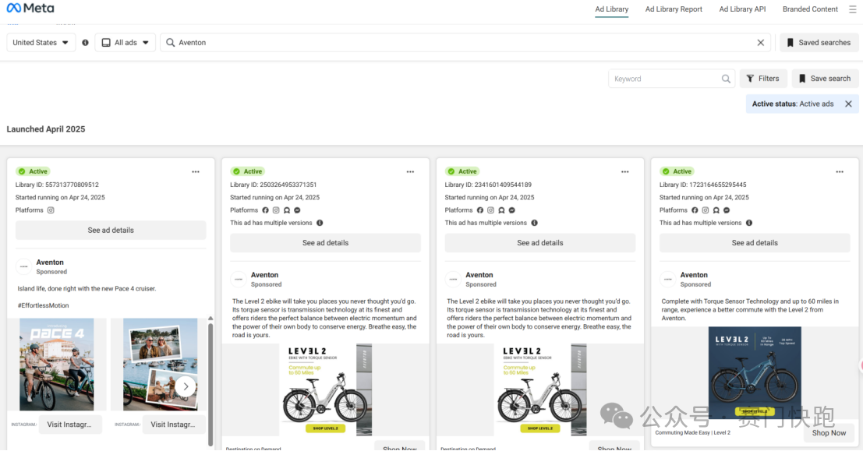Screen dimensions: 863x451
Task: Expand the United States country dropdown
Action: coord(41,43)
